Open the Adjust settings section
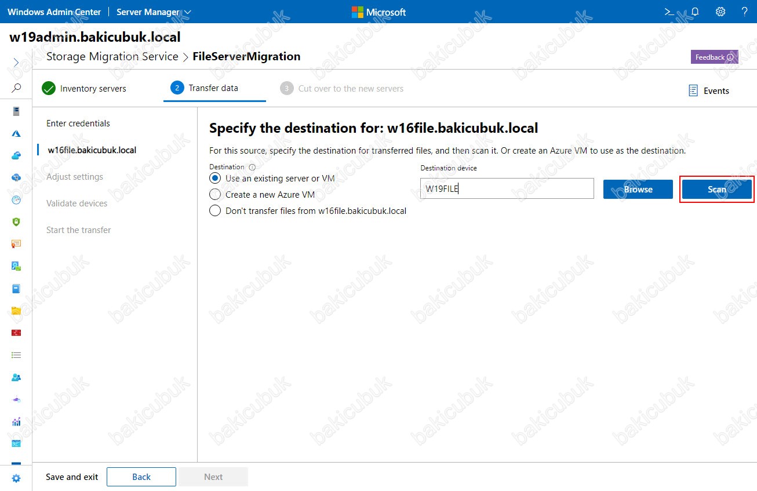The height and width of the screenshot is (491, 757). (75, 177)
